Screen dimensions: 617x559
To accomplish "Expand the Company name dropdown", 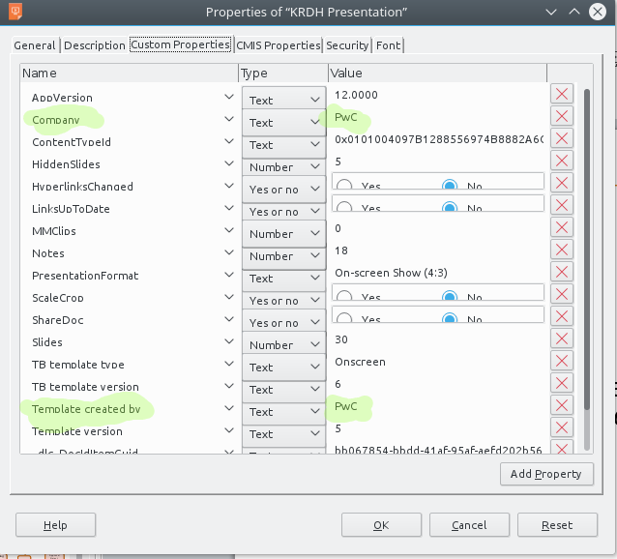I will click(x=229, y=119).
